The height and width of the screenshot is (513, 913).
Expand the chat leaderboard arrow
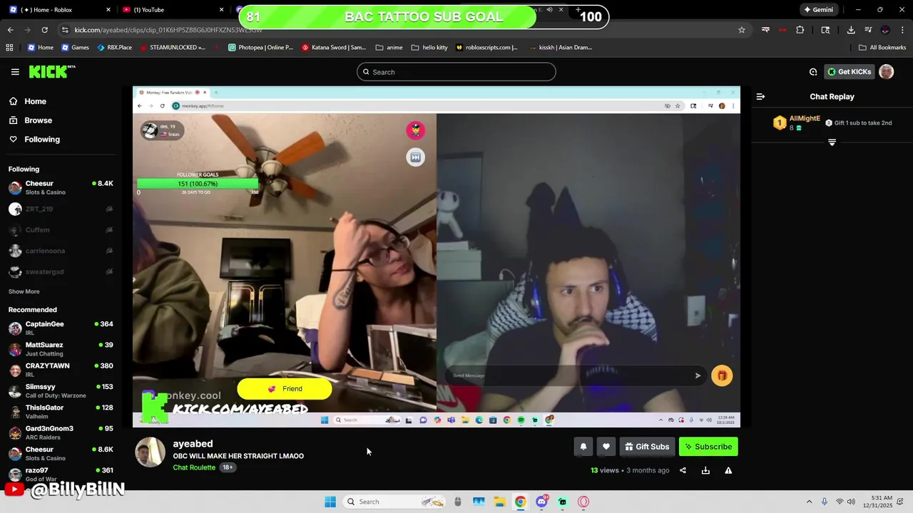[x=832, y=142]
